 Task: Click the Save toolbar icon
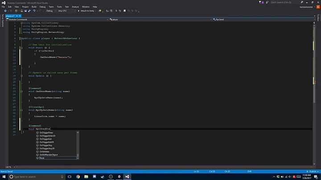26,11
